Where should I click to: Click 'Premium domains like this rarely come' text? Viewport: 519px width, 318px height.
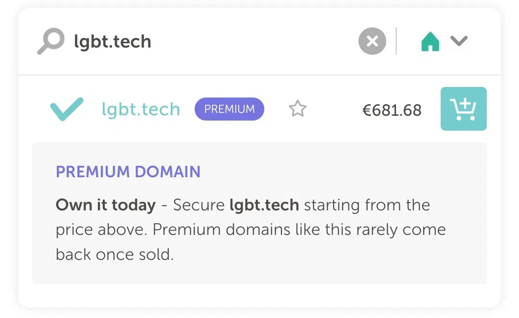click(299, 230)
